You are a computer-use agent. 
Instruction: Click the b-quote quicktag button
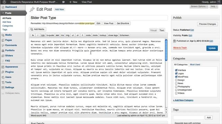pyautogui.click(x=50, y=35)
